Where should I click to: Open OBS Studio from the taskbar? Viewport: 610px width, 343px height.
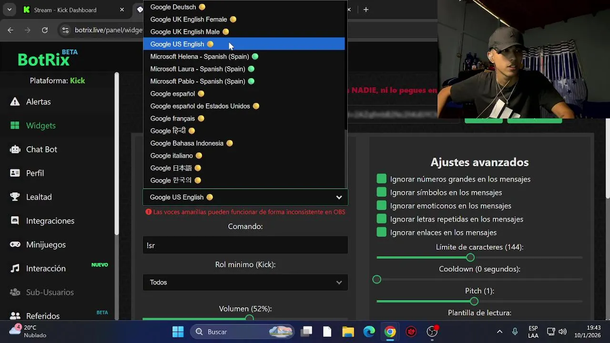click(432, 332)
